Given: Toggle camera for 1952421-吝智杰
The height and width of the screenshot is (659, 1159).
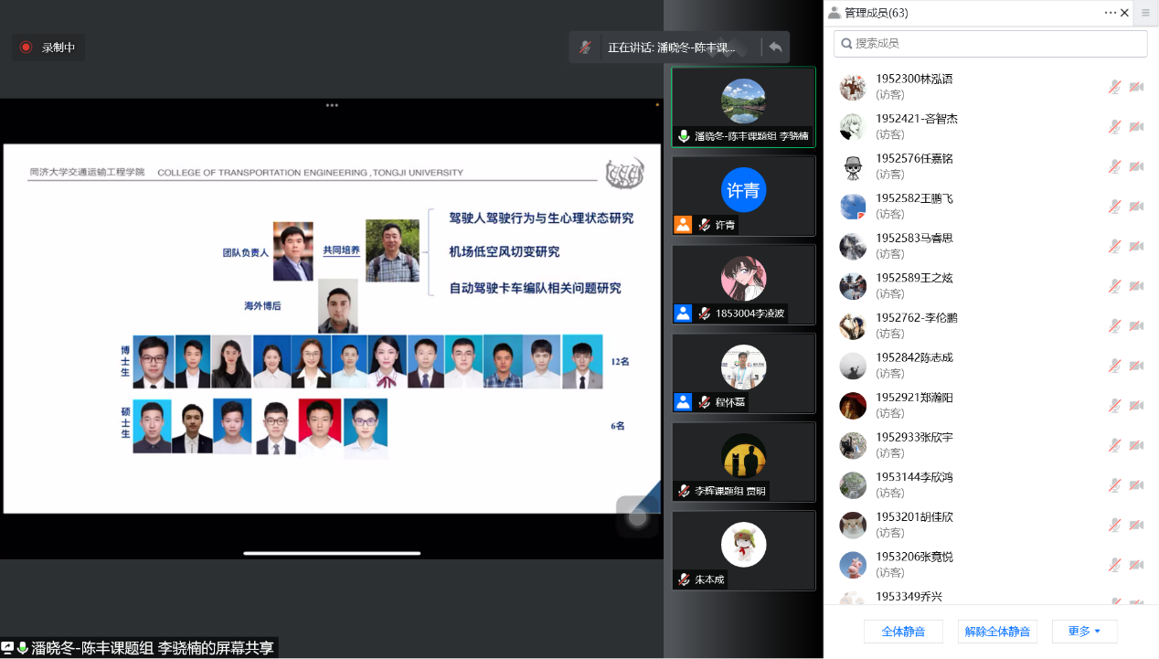Looking at the screenshot, I should pos(1136,127).
